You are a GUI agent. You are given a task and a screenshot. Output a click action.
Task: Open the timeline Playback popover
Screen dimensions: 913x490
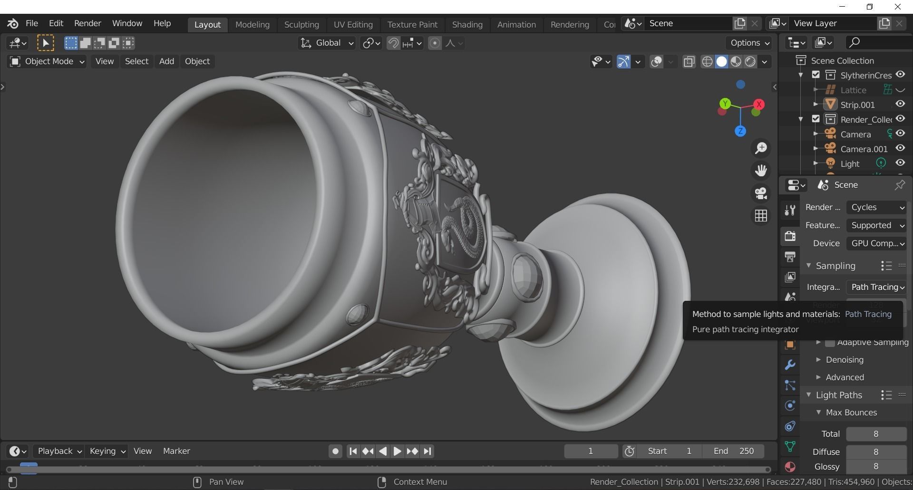coord(59,451)
